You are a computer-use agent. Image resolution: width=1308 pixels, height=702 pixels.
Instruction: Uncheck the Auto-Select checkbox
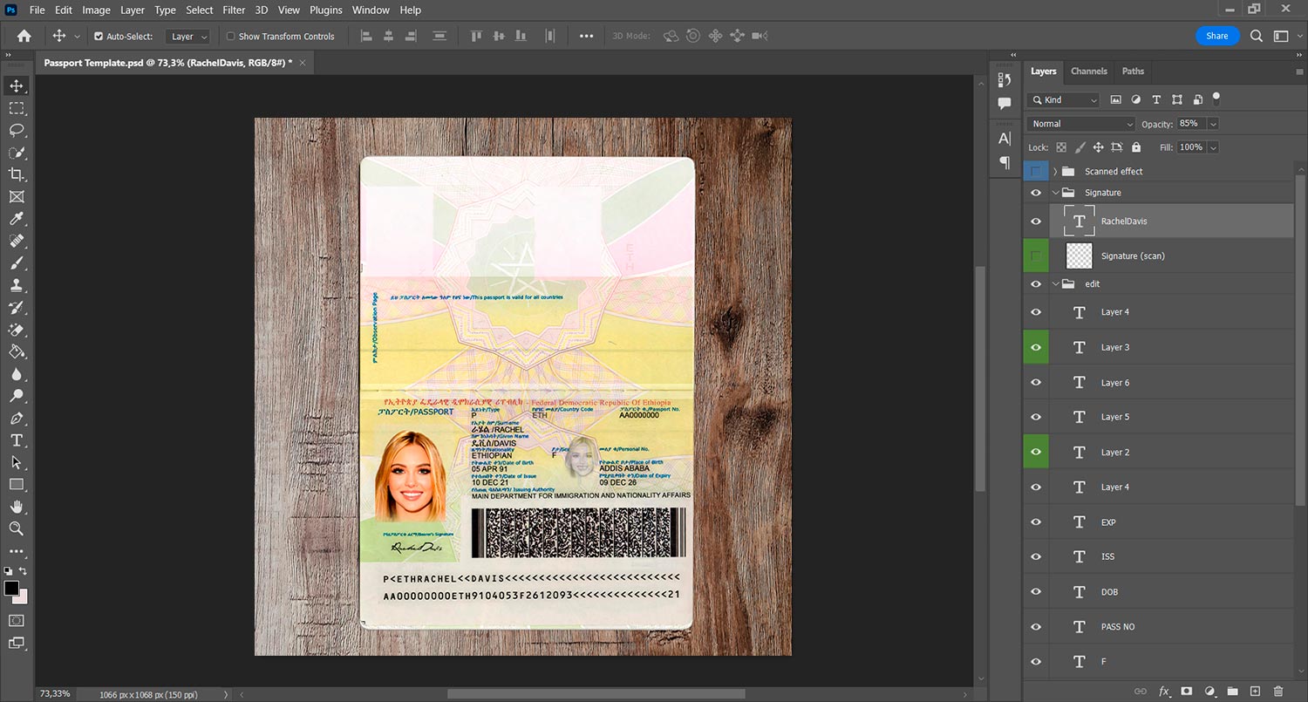click(x=99, y=37)
